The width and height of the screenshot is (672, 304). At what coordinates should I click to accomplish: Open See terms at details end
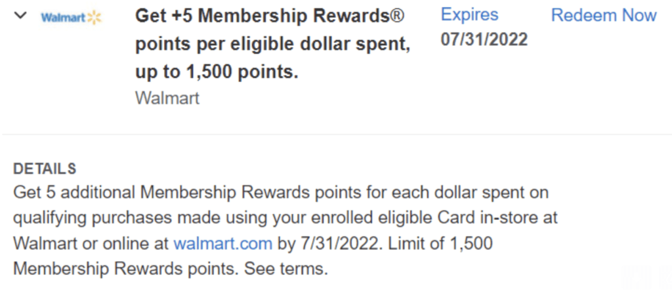point(286,270)
